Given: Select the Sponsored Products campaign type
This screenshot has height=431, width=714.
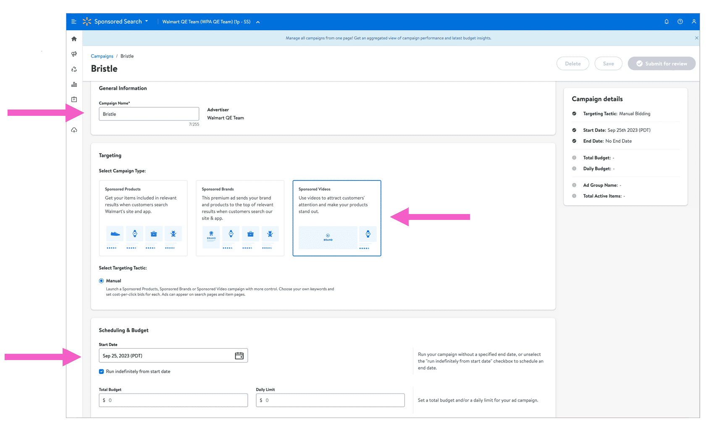Looking at the screenshot, I should pyautogui.click(x=143, y=218).
